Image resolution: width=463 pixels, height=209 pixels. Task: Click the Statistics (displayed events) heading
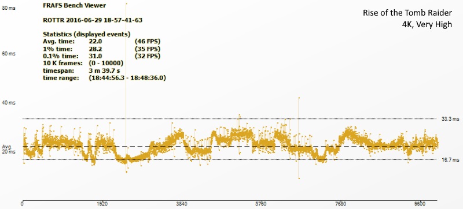pos(87,34)
